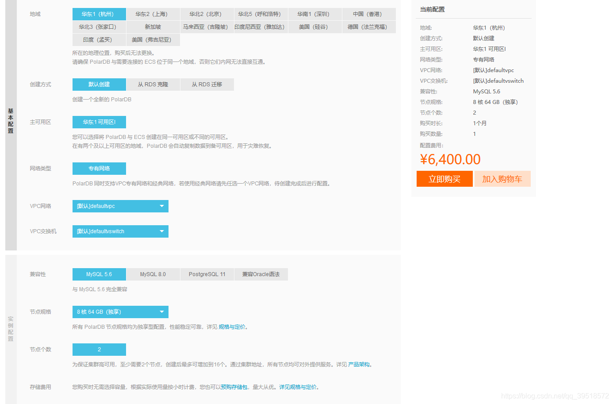The width and height of the screenshot is (613, 404).
Task: Choose 从 RDS 克隆 creation method
Action: coord(153,85)
